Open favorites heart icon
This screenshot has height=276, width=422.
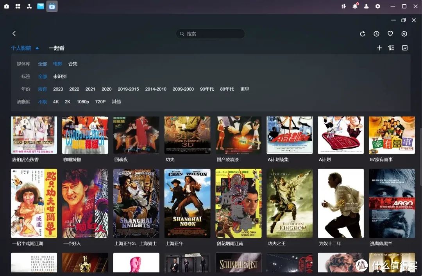tap(390, 34)
